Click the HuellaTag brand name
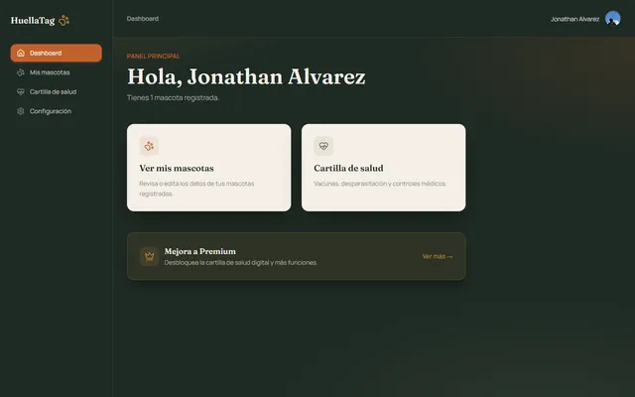The width and height of the screenshot is (635, 397). tap(33, 20)
